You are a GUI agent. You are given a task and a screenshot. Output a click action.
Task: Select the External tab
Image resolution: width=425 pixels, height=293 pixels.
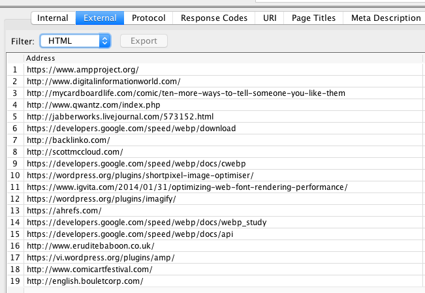point(100,18)
